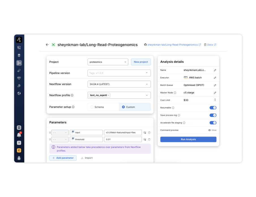Click Accelerate file staging info icon

point(184,123)
